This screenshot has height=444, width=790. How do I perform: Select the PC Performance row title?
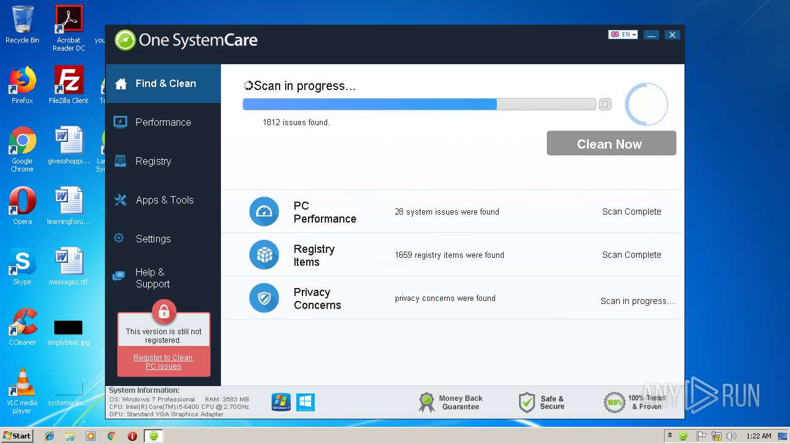pos(325,212)
